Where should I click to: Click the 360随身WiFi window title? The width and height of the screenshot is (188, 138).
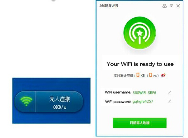pos(109,6)
